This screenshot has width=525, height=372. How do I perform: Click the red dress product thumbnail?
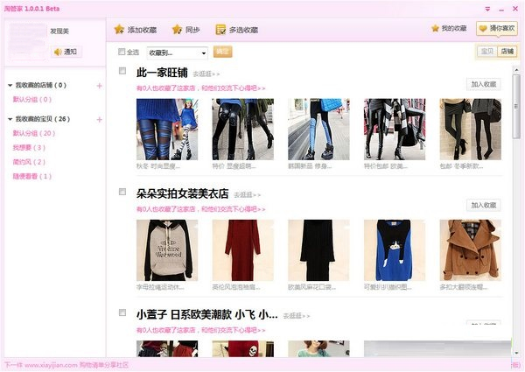(242, 249)
